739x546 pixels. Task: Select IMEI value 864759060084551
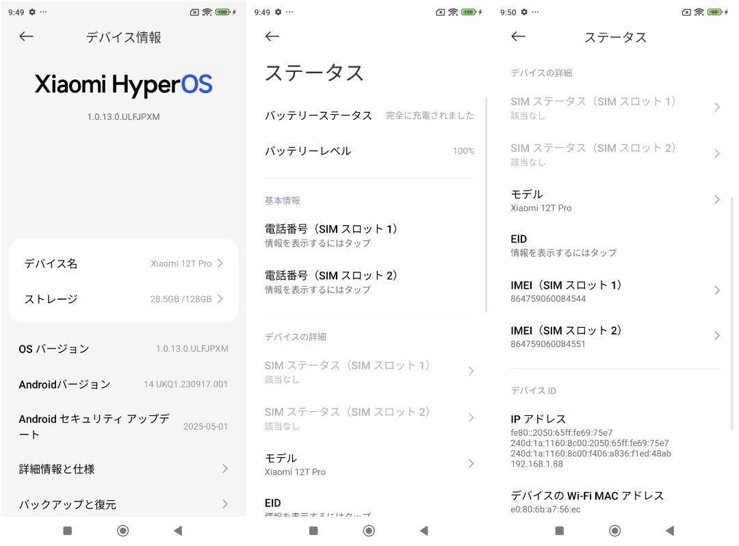[x=548, y=344]
